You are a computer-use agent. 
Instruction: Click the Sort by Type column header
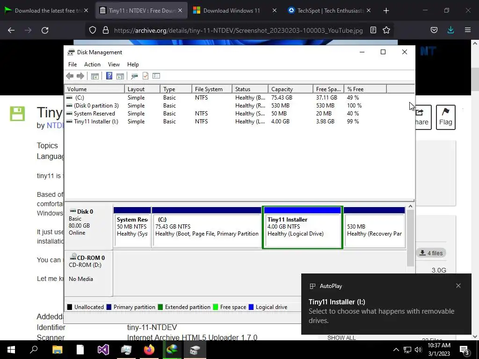(176, 89)
